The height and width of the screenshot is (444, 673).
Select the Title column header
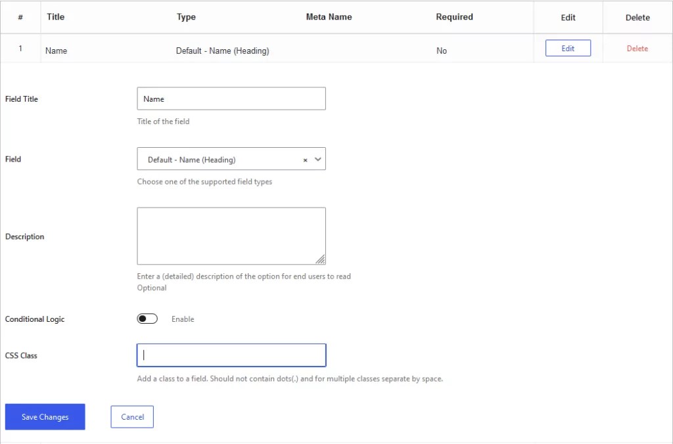click(55, 17)
